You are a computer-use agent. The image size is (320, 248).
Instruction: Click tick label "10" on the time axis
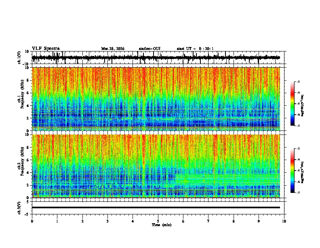(284, 221)
